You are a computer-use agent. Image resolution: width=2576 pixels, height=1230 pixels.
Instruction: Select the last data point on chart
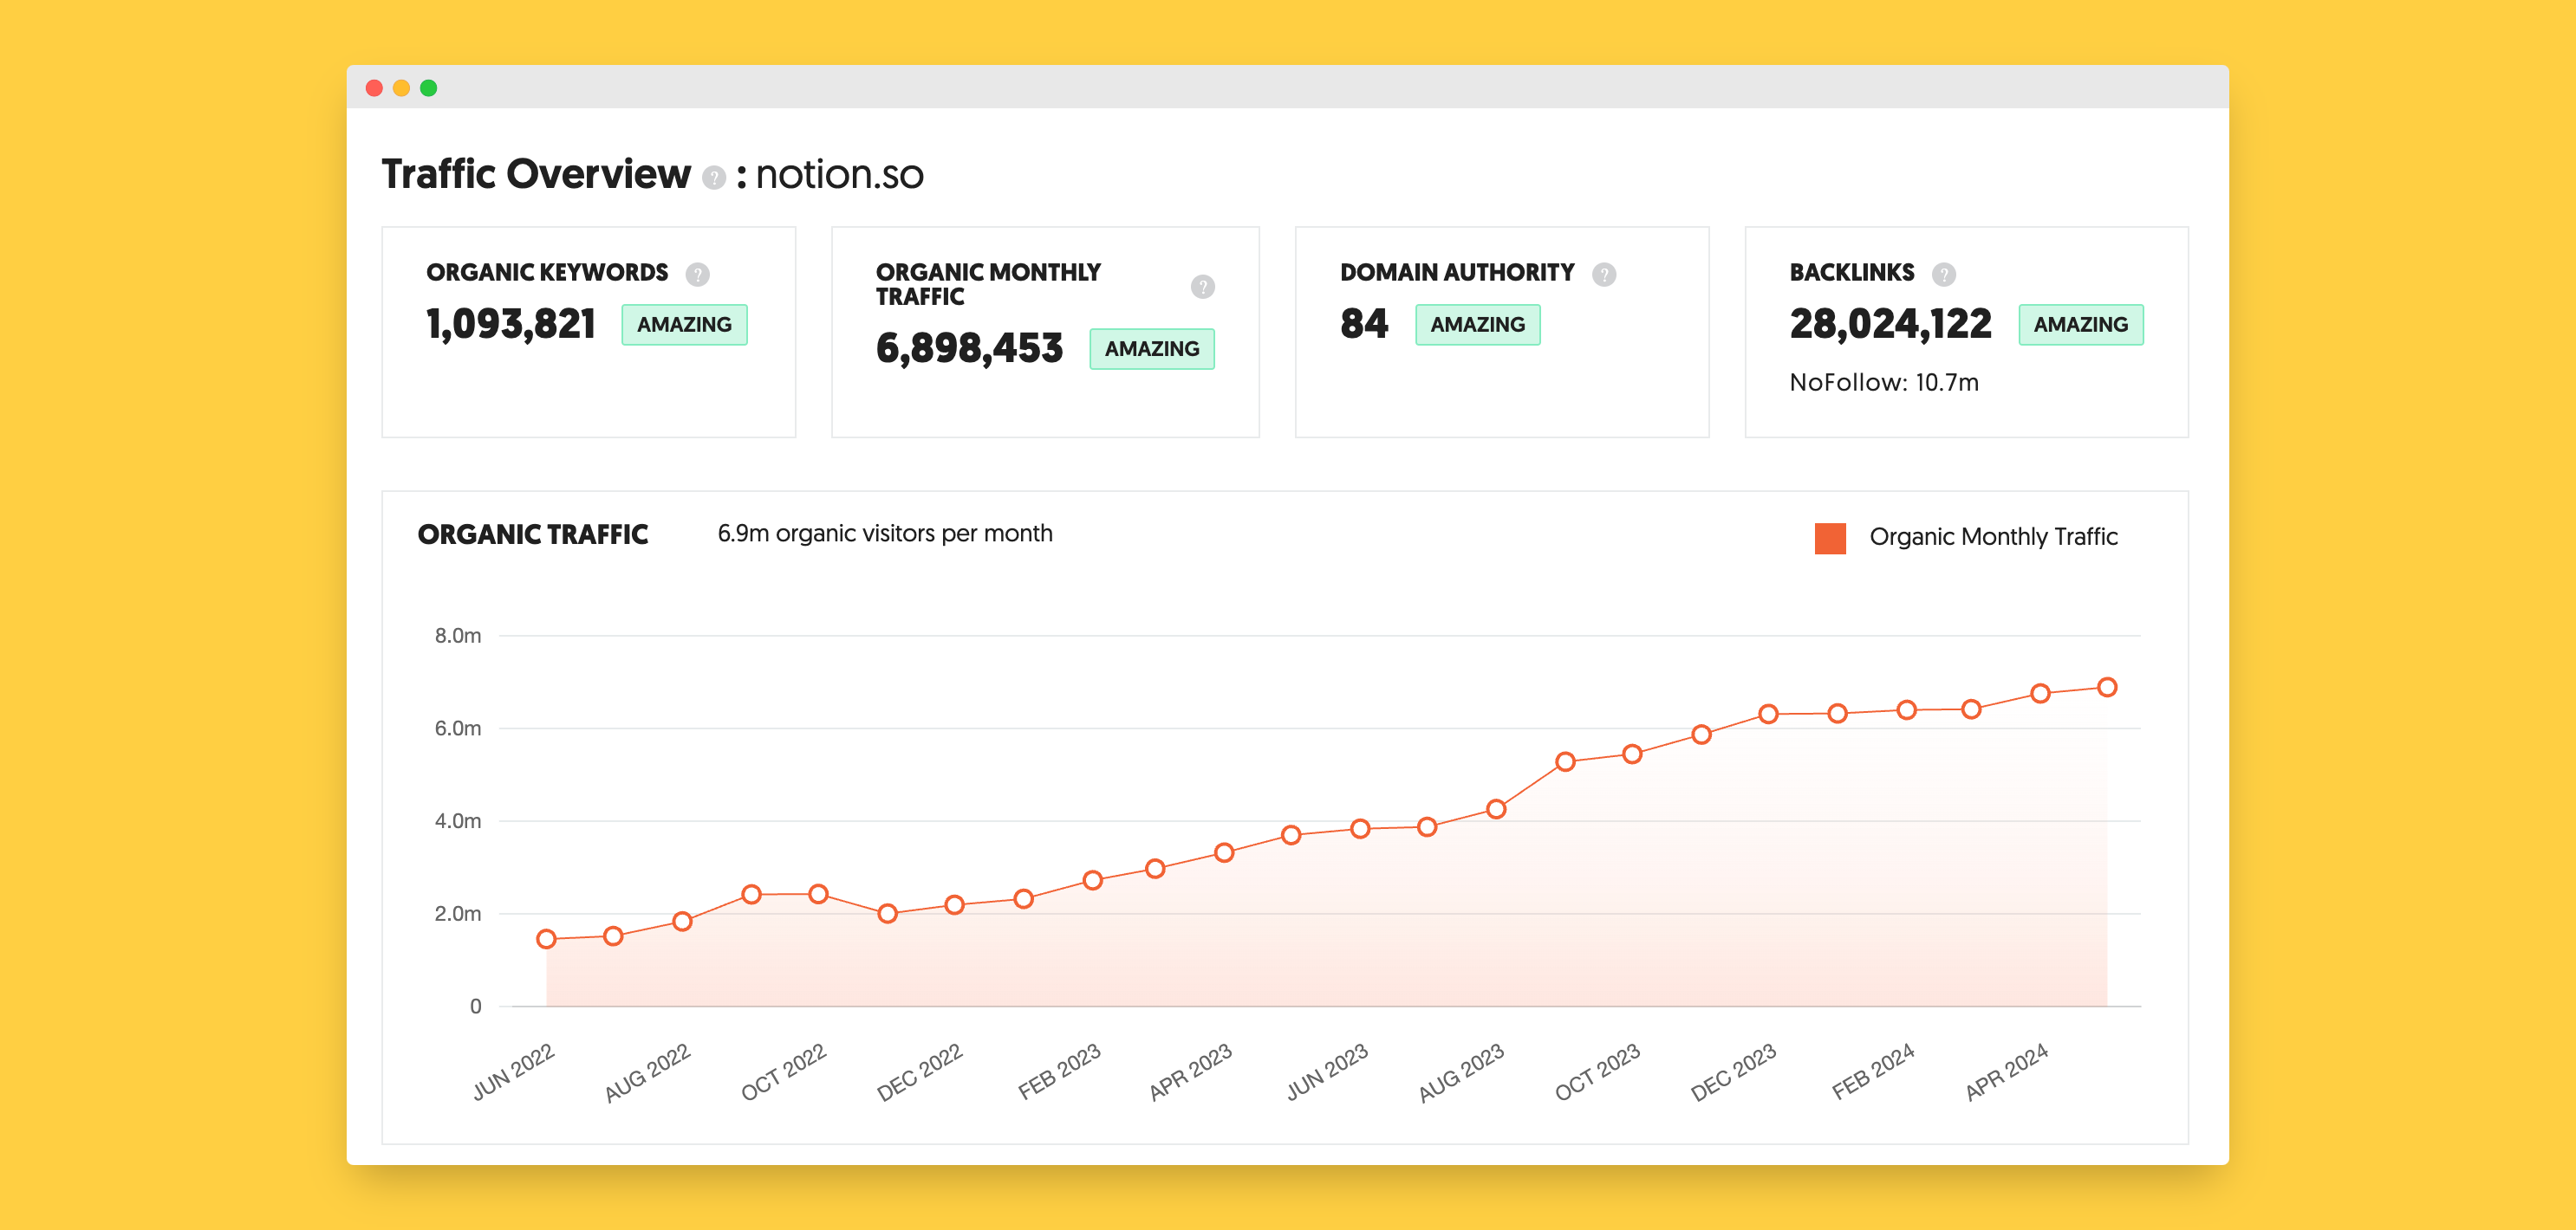(2106, 688)
